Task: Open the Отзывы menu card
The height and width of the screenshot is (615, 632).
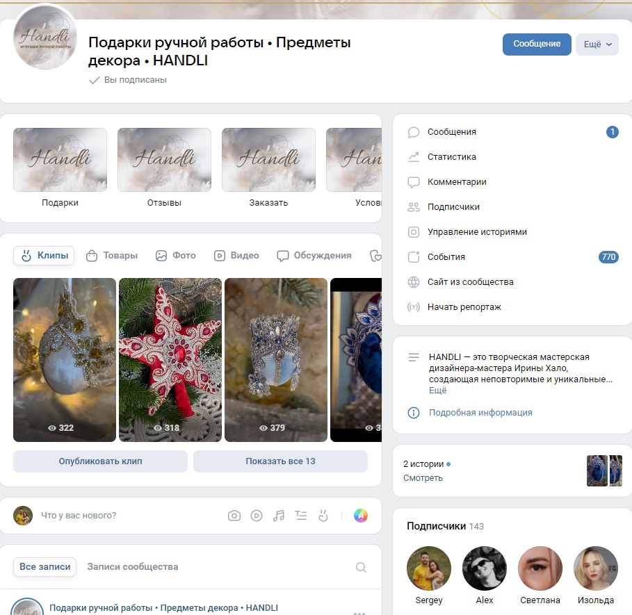Action: [x=165, y=167]
